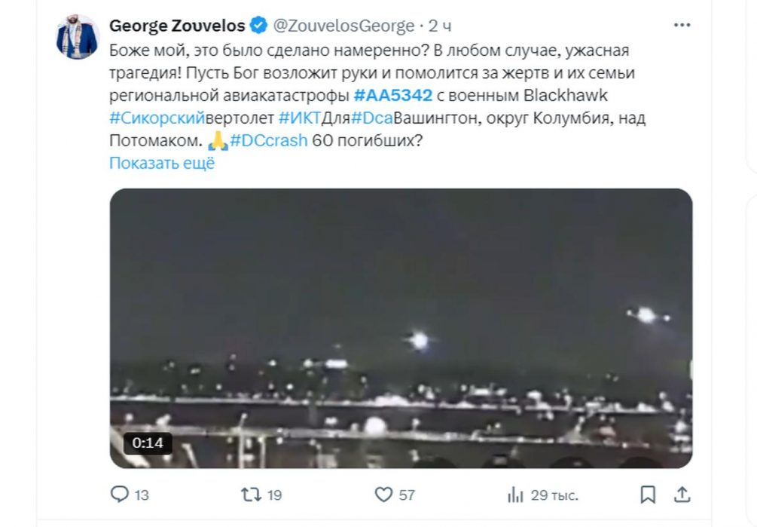Open the "2 ч" tweet timestamp

[x=441, y=26]
